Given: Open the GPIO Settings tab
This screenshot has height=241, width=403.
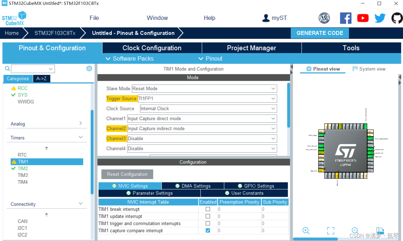Looking at the screenshot, I should 256,186.
